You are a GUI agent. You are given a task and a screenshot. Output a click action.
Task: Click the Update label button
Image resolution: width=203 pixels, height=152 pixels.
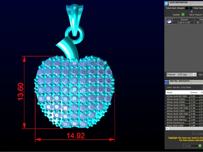(176, 15)
